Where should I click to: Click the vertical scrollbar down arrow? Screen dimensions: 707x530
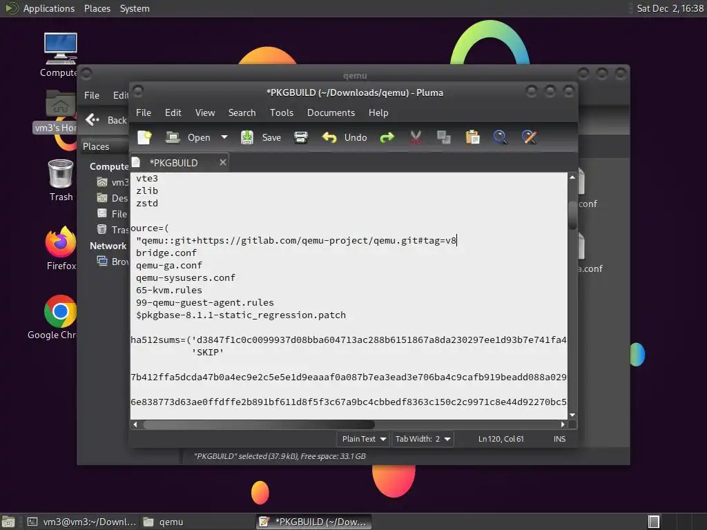pyautogui.click(x=572, y=415)
